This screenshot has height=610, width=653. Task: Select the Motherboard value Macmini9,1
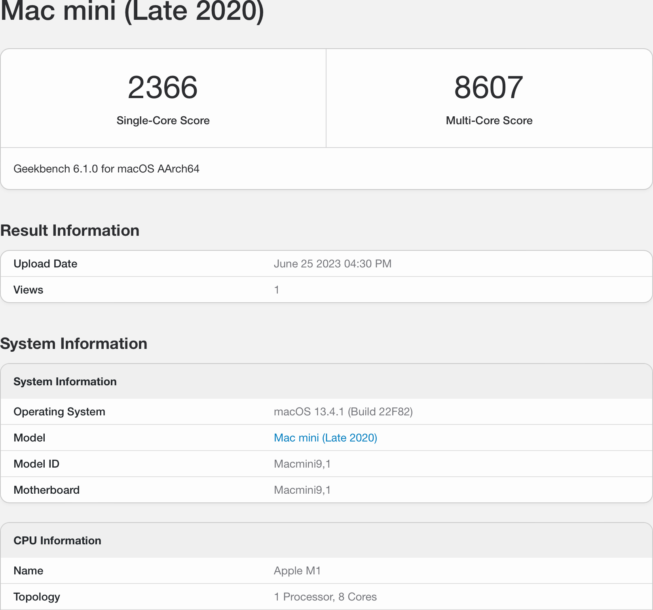pyautogui.click(x=302, y=490)
